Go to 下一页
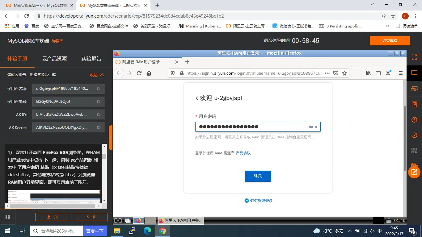Viewport: 422px width, 237px height. (x=91, y=217)
